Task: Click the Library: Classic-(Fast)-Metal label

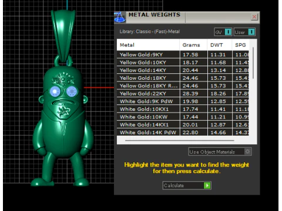Action: [150, 32]
